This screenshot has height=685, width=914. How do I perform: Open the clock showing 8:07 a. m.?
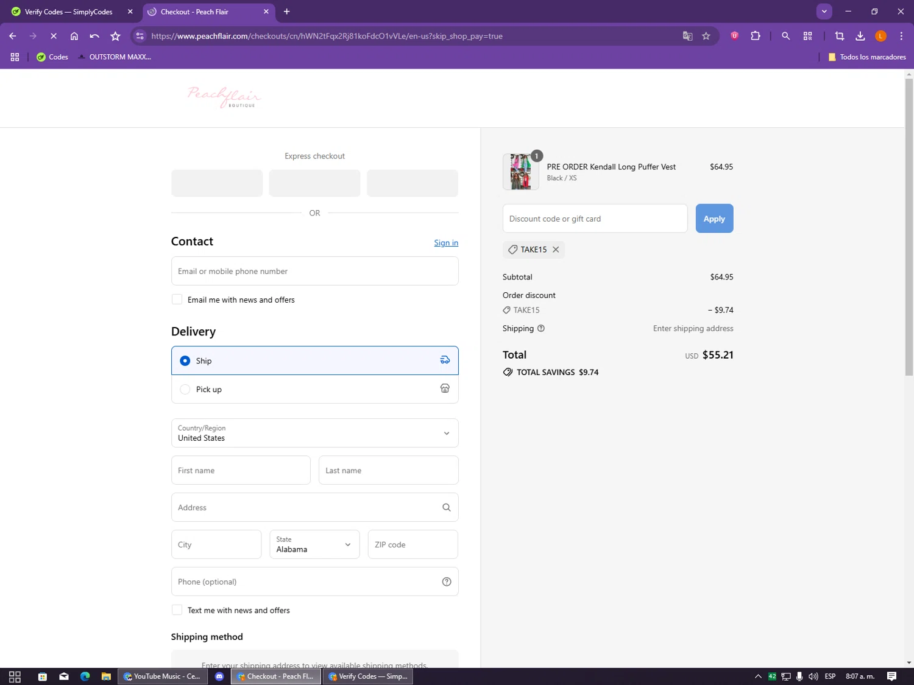860,676
